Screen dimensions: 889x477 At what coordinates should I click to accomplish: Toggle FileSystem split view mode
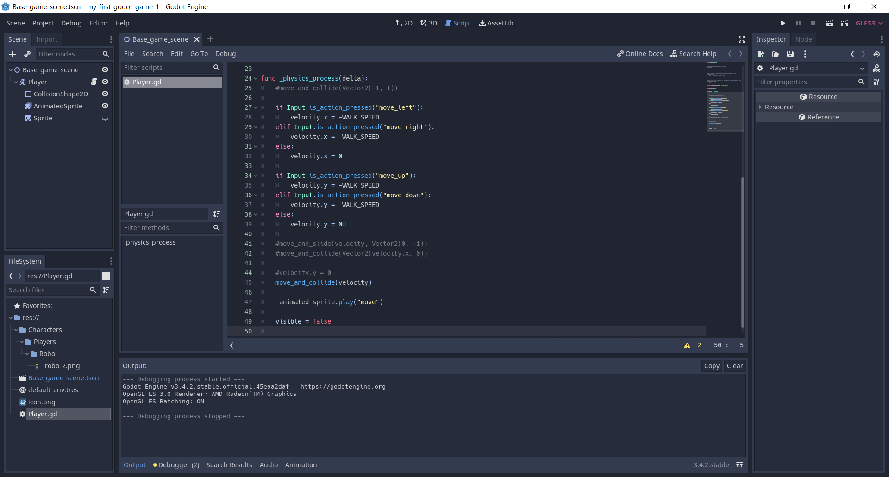[x=106, y=276]
